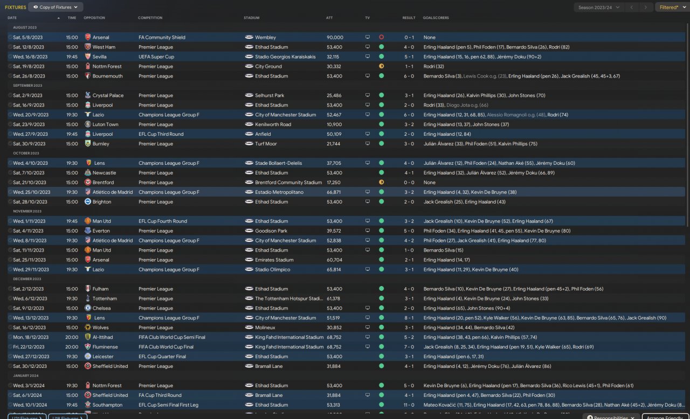Click the Fulham opposition name
The image size is (690, 419).
coord(101,289)
